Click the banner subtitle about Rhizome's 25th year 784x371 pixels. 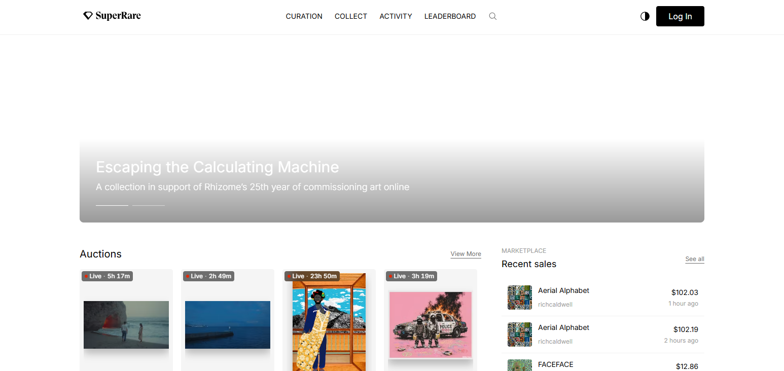tap(253, 187)
